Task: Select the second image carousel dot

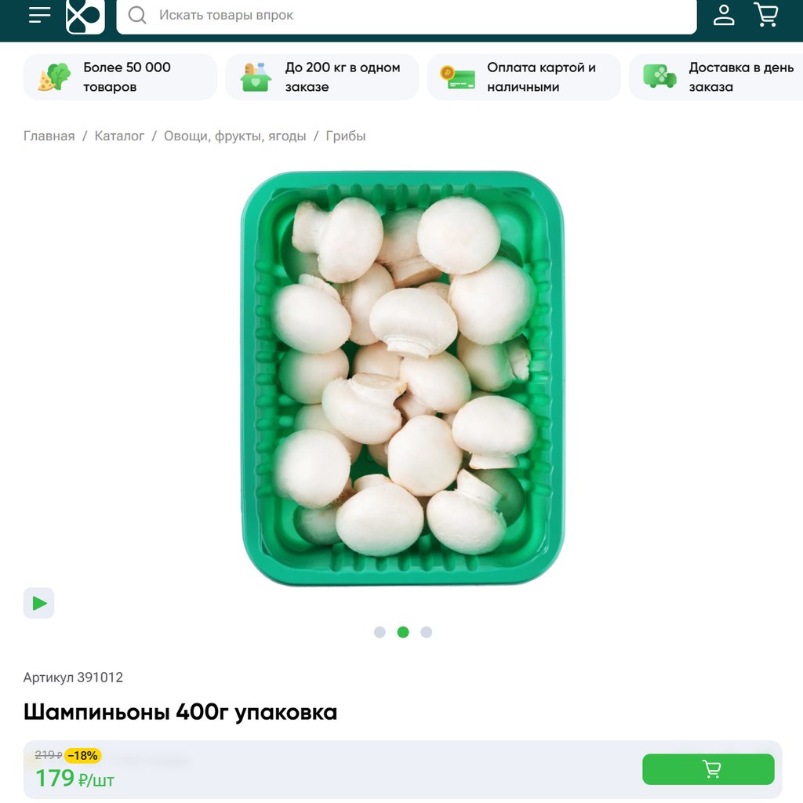Action: [403, 632]
